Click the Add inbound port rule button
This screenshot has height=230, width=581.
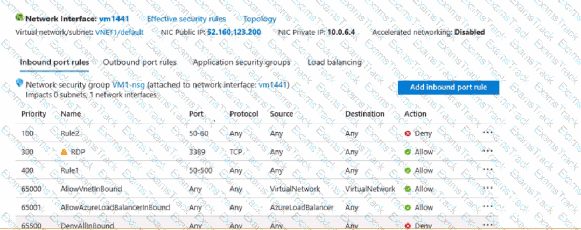[x=449, y=87]
